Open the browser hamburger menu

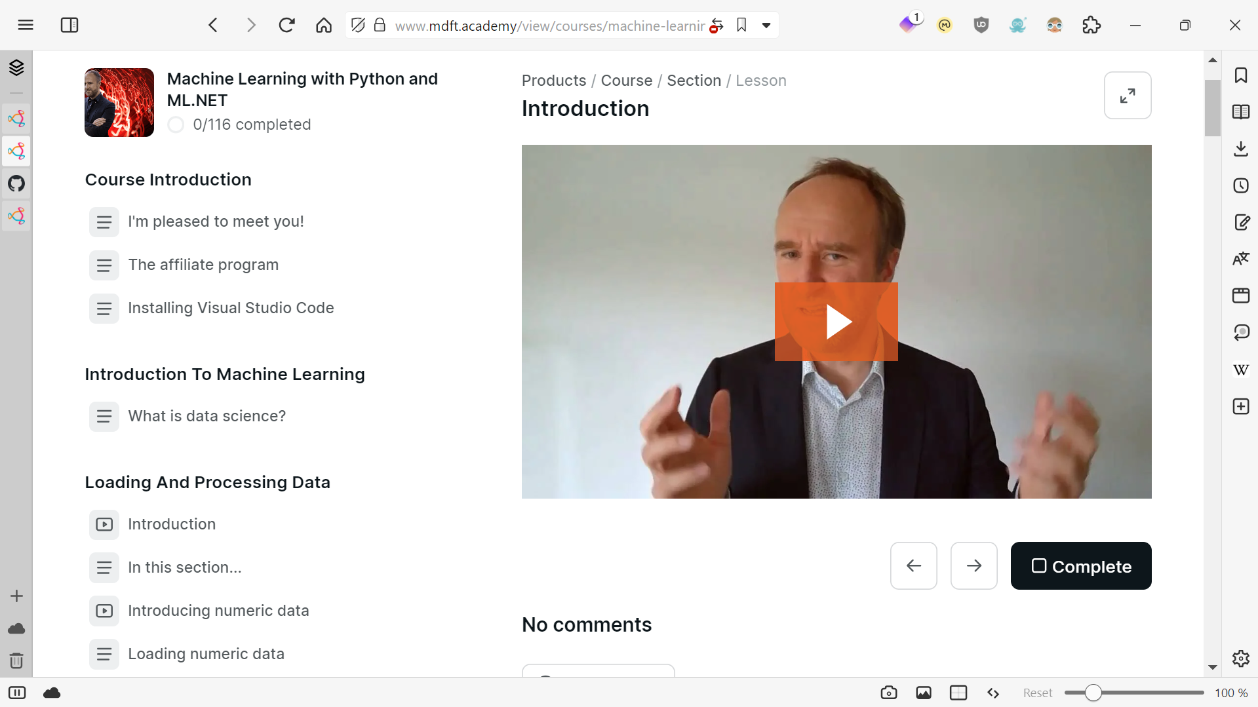pos(26,25)
